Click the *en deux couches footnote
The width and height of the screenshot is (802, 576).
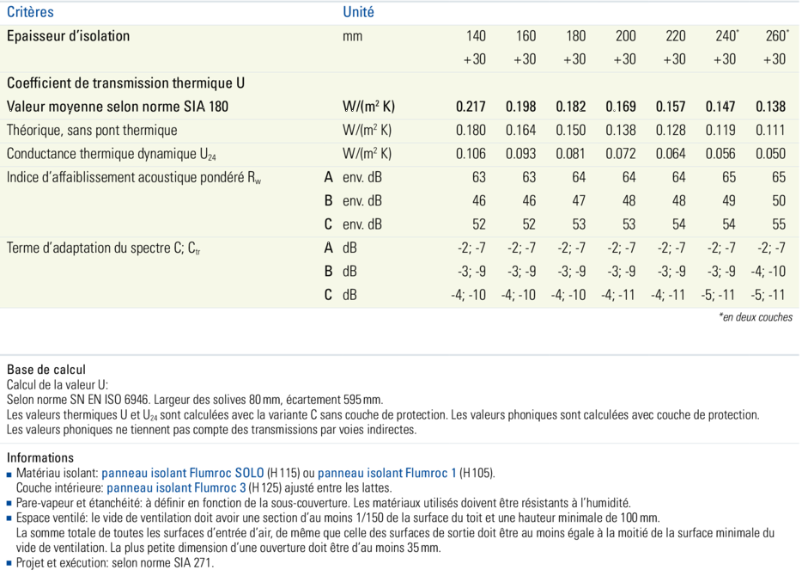point(756,317)
